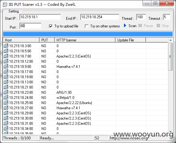Image resolution: width=176 pixels, height=143 pixels.
Task: Sort by Update File column header
Action: click(x=131, y=40)
